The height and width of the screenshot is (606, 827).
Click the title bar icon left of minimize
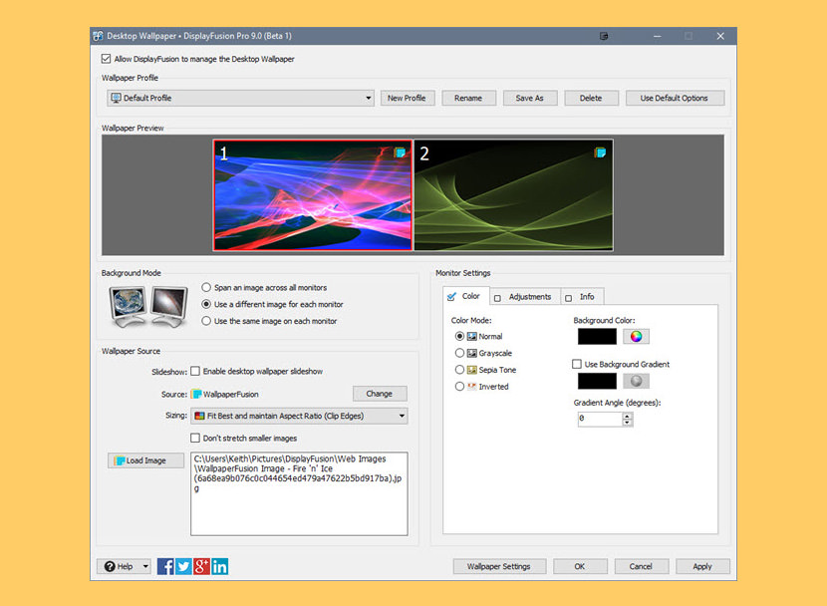[604, 36]
